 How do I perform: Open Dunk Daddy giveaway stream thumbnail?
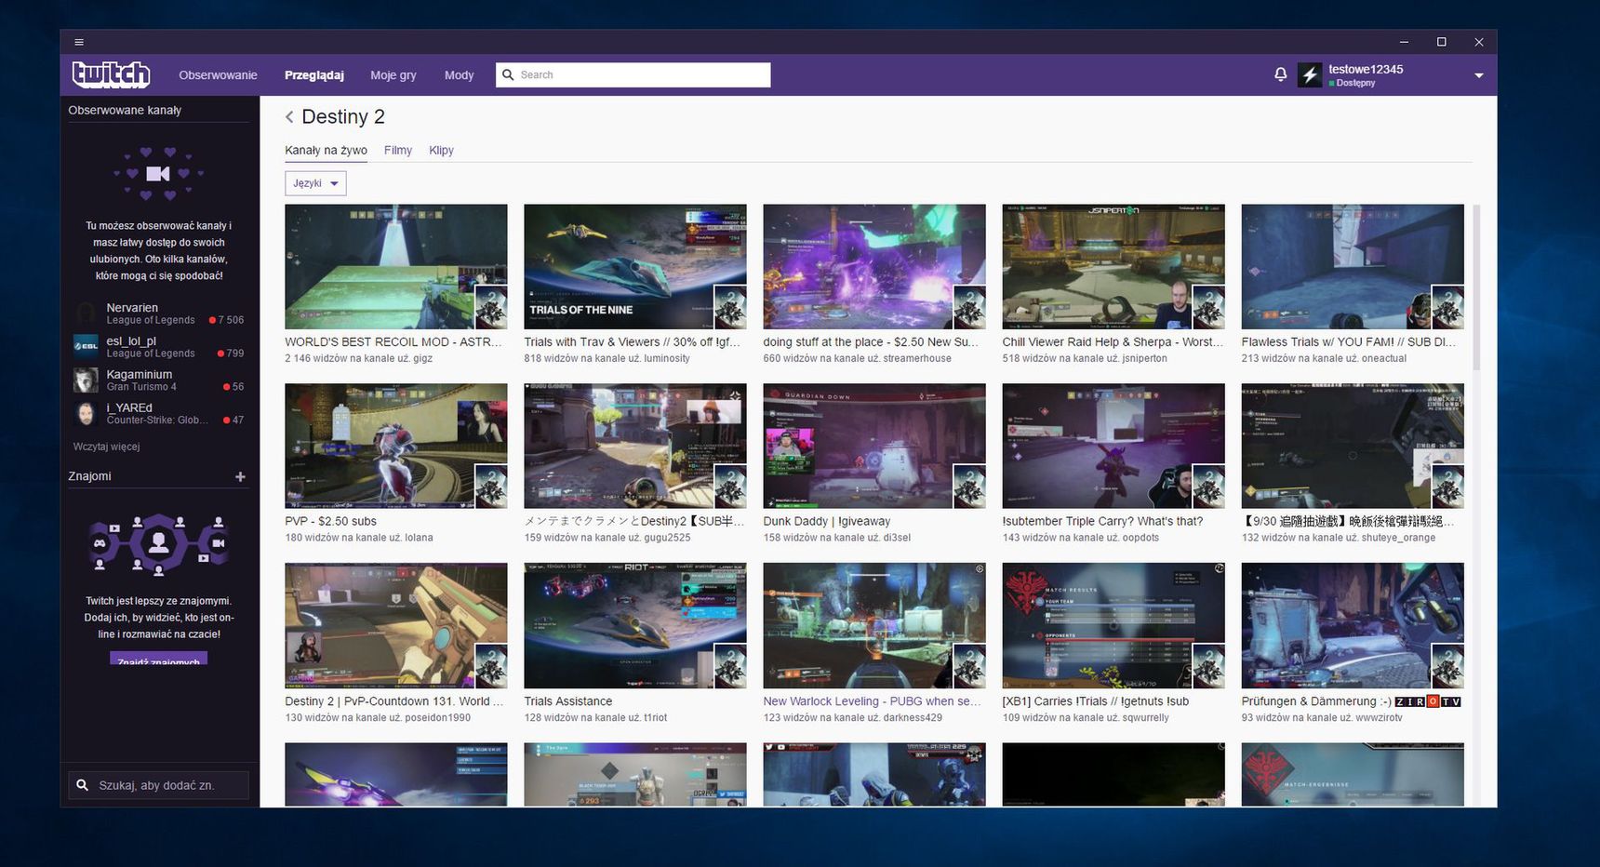(x=874, y=447)
